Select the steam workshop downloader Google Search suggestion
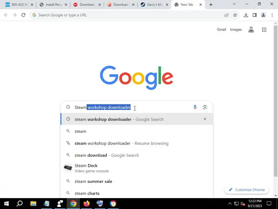Screen dimensions: 278x209 [137, 119]
